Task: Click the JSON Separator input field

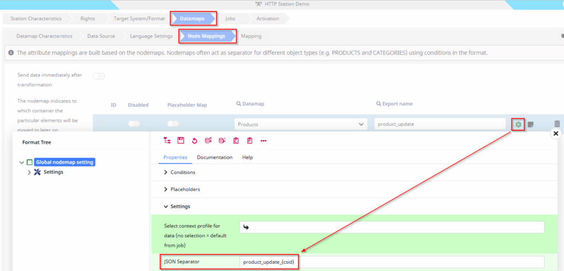Action: point(392,262)
